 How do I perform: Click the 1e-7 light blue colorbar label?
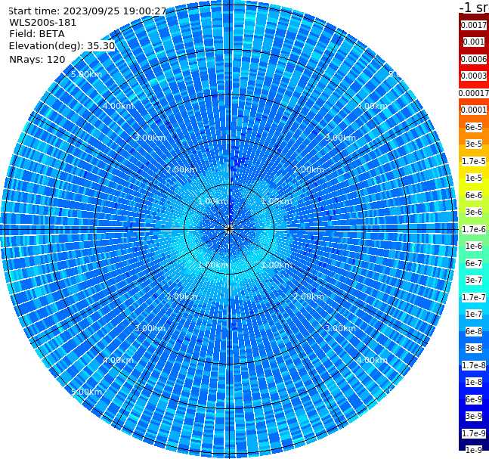point(474,315)
